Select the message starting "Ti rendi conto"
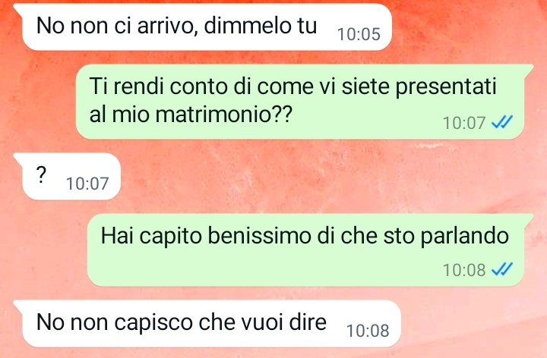547x358 pixels. pyautogui.click(x=300, y=102)
